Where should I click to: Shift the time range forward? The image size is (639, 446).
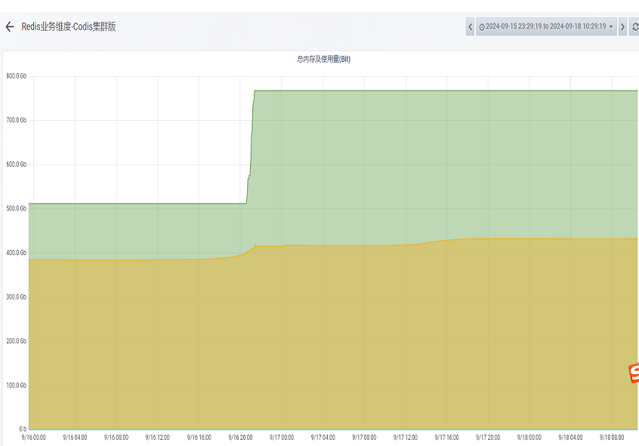click(622, 26)
